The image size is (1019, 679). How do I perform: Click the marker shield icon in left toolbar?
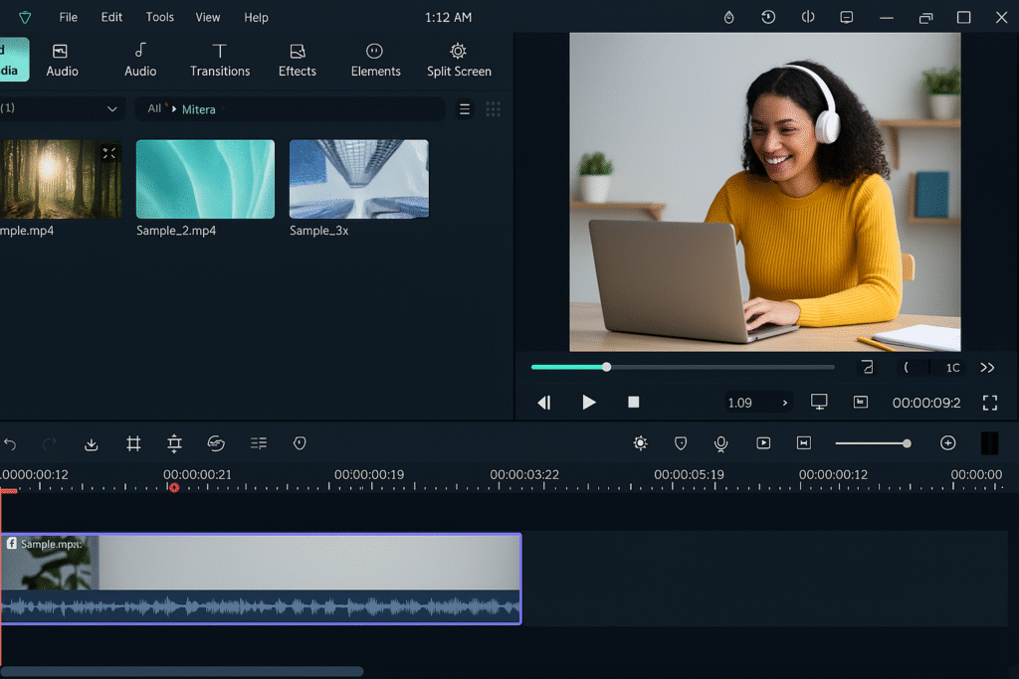(300, 443)
